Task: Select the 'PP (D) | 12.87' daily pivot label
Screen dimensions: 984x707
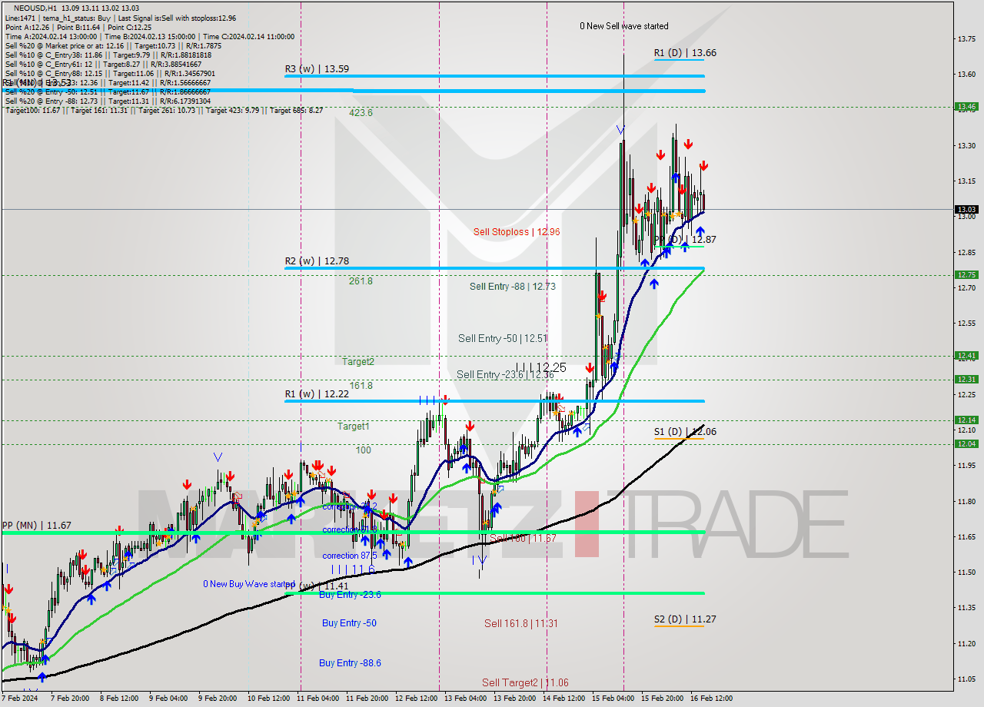Action: tap(685, 240)
